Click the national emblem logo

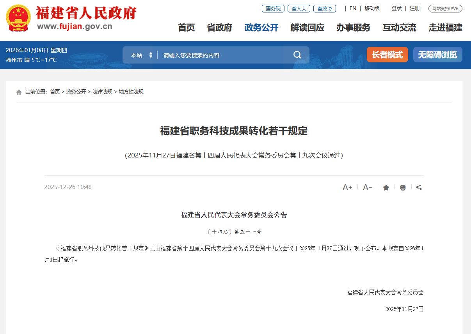(19, 18)
